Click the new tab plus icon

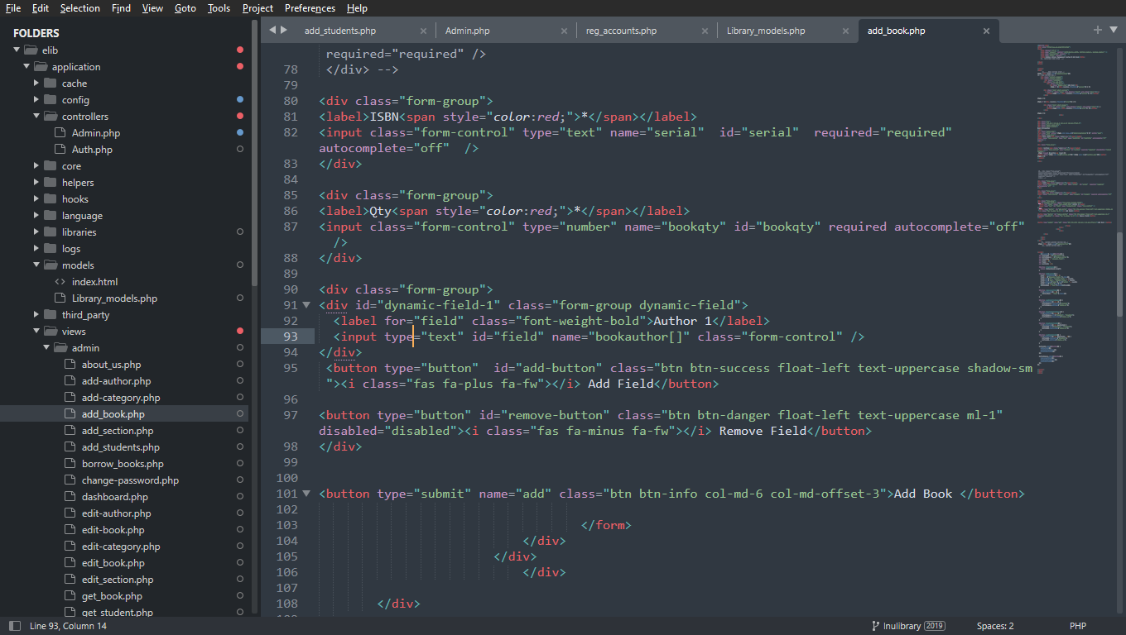(x=1098, y=30)
